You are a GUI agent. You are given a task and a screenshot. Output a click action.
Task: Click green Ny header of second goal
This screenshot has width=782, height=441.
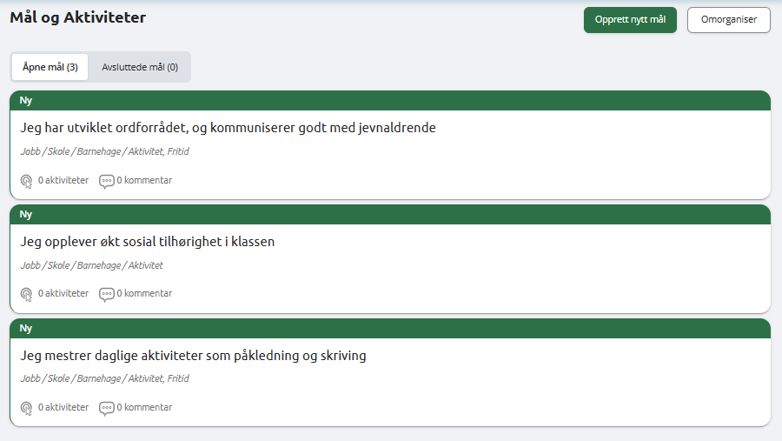pos(390,214)
